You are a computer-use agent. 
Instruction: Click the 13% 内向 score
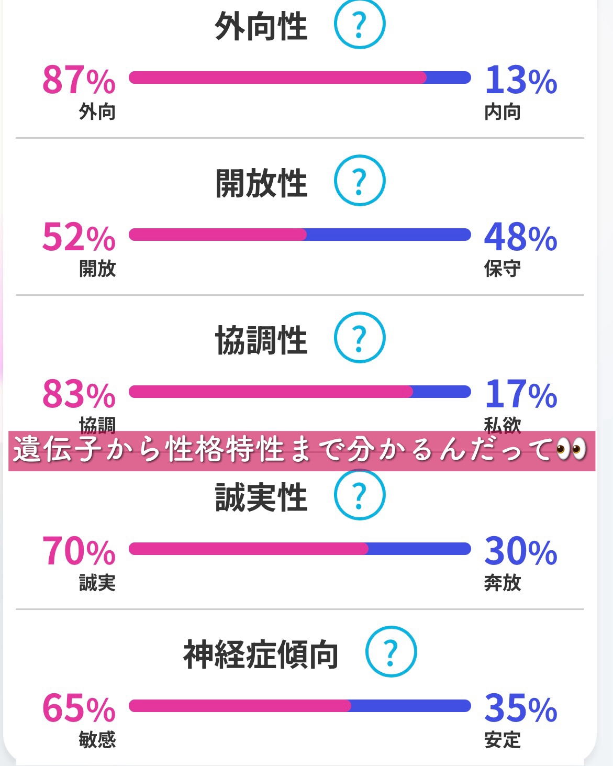pos(520,81)
